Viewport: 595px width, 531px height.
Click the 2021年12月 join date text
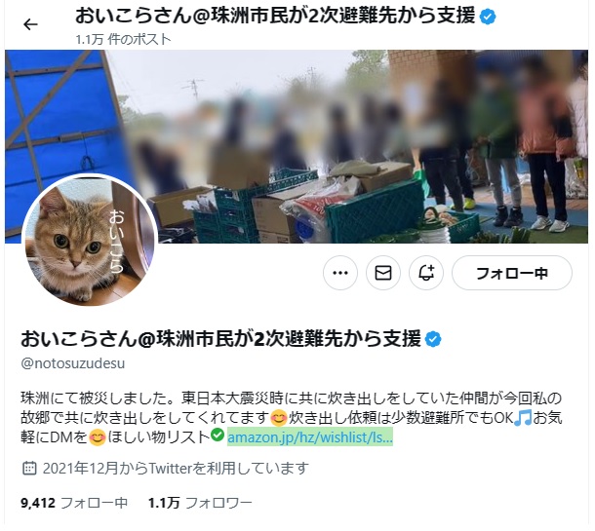pos(175,468)
